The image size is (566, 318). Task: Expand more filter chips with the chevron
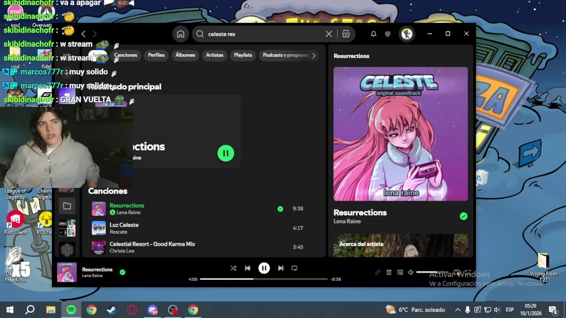[314, 56]
